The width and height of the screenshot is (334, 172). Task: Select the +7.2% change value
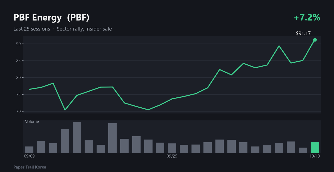click(307, 18)
